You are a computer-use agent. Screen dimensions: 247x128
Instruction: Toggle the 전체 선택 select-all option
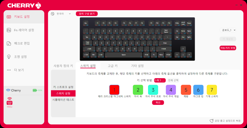point(173,80)
